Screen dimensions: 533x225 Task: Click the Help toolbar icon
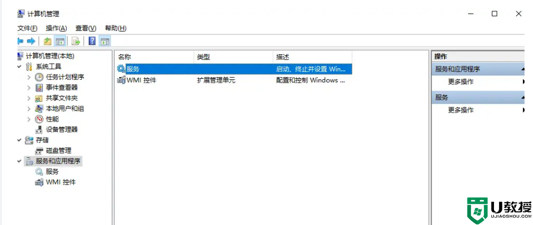(x=92, y=41)
